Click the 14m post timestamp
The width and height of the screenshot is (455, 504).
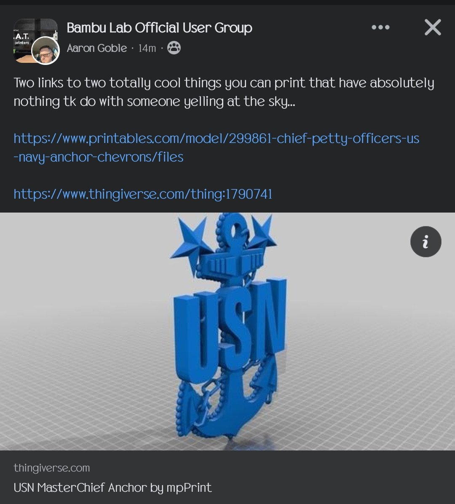pyautogui.click(x=147, y=48)
